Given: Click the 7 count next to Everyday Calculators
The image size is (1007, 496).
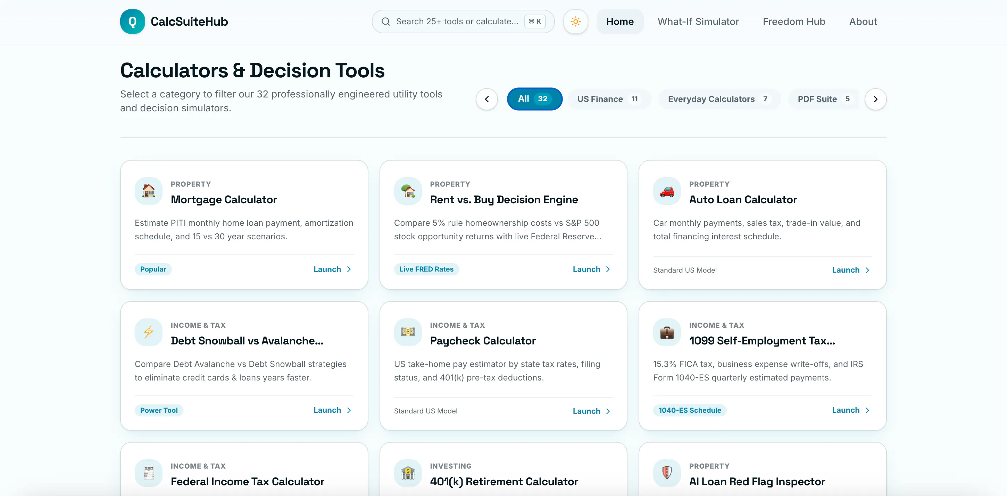Looking at the screenshot, I should point(765,99).
